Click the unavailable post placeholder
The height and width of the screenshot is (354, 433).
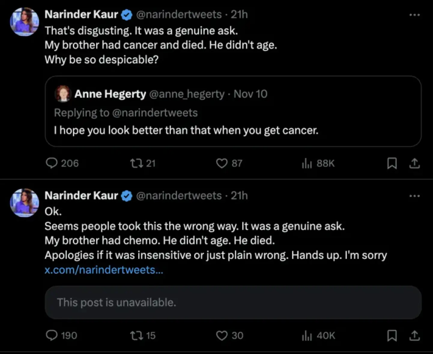pos(233,302)
